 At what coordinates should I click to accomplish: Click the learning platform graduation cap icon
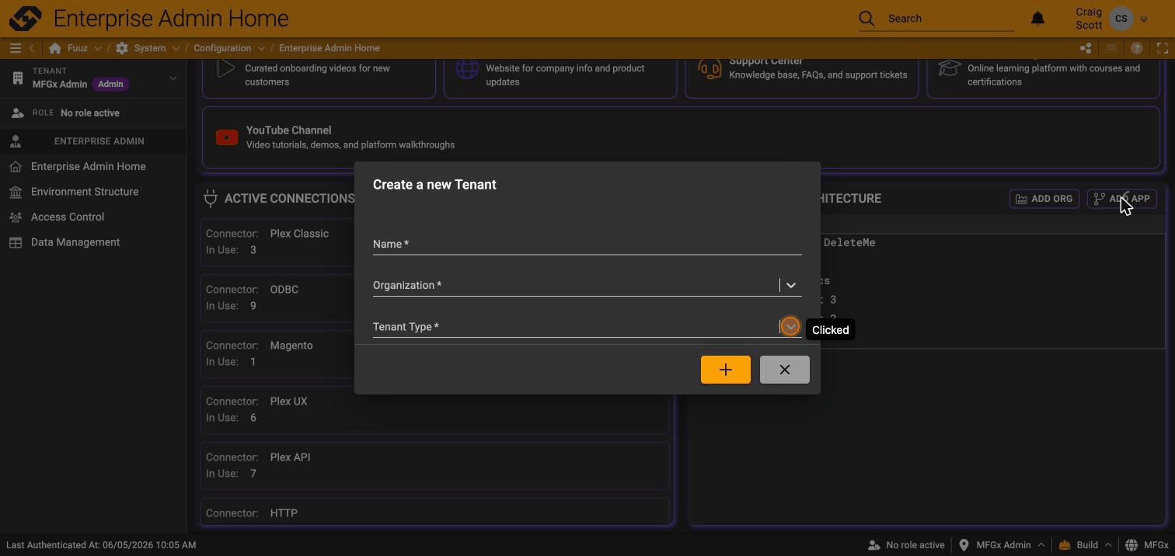tap(949, 68)
